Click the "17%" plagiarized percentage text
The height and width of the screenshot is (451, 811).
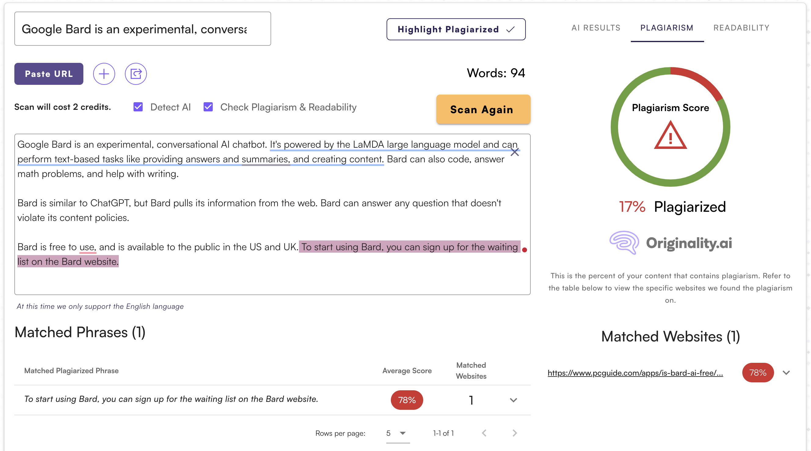pyautogui.click(x=632, y=207)
